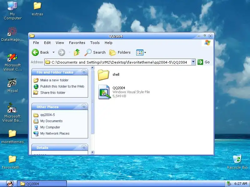Screen dimensions: 250x187
Task: Open the Tools menu
Action: 95,43
